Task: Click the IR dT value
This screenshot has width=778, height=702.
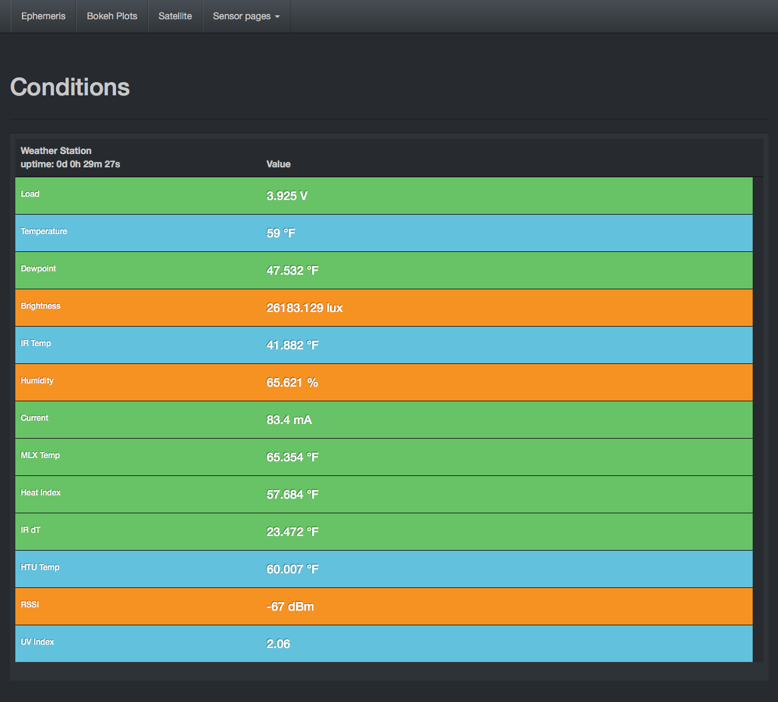Action: [x=292, y=532]
